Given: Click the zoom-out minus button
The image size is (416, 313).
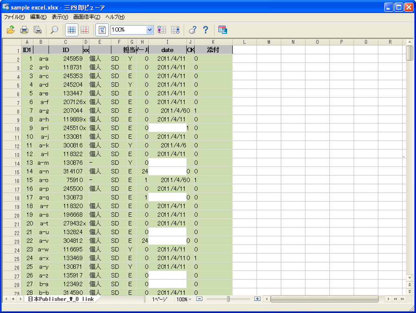Looking at the screenshot, I should [x=199, y=299].
